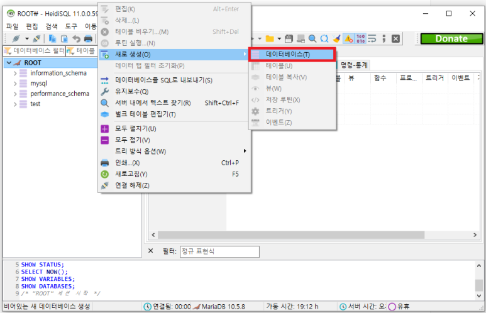
Task: Click the semicolon delimiter toolbar icon
Action: click(x=384, y=39)
